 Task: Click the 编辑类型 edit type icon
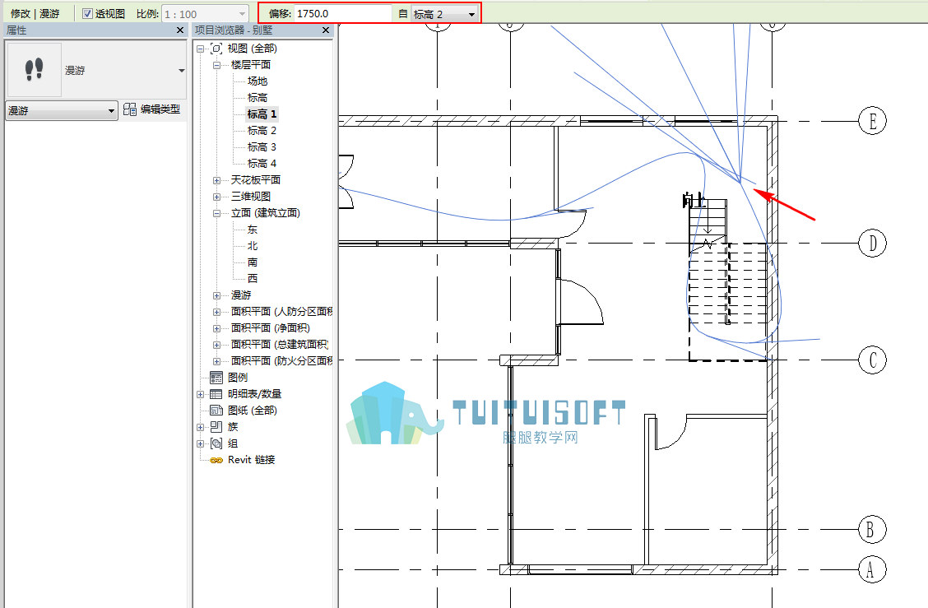(x=130, y=109)
